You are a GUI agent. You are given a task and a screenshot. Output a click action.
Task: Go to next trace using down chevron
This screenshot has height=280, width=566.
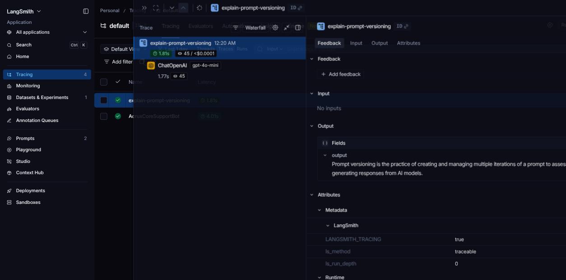click(172, 8)
